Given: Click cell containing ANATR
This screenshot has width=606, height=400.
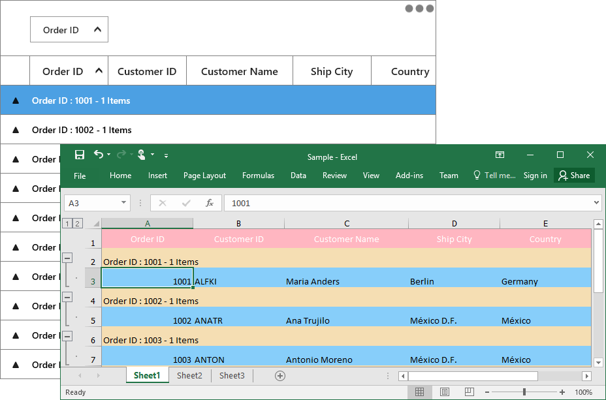Looking at the screenshot, I should point(239,317).
